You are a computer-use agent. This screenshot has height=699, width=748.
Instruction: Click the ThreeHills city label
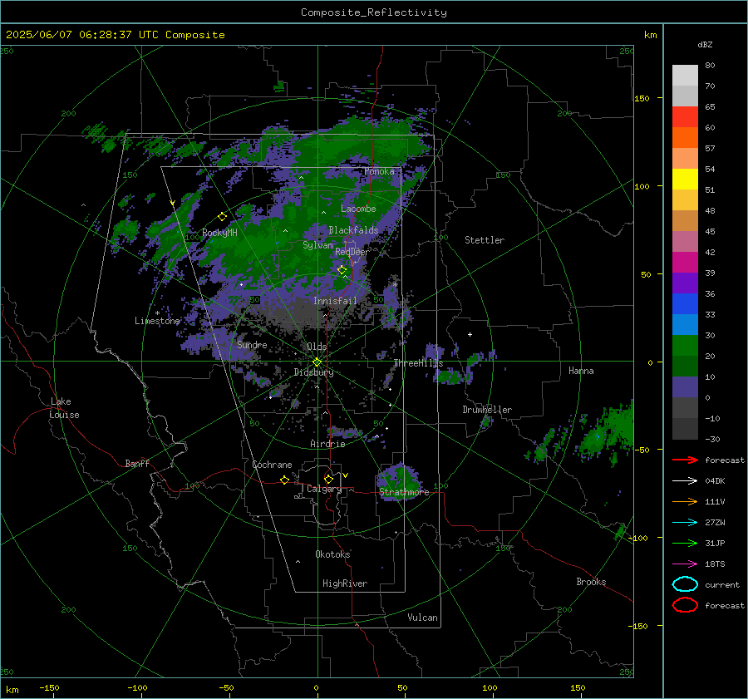tap(418, 363)
